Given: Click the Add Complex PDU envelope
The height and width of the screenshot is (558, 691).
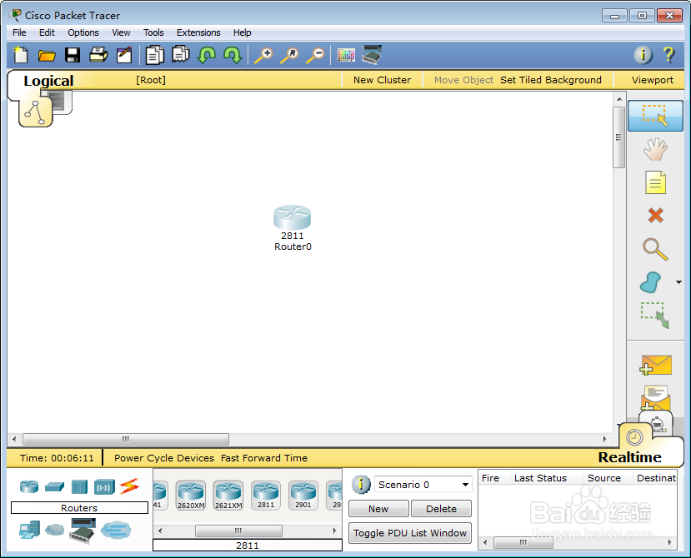Looking at the screenshot, I should pyautogui.click(x=655, y=398).
